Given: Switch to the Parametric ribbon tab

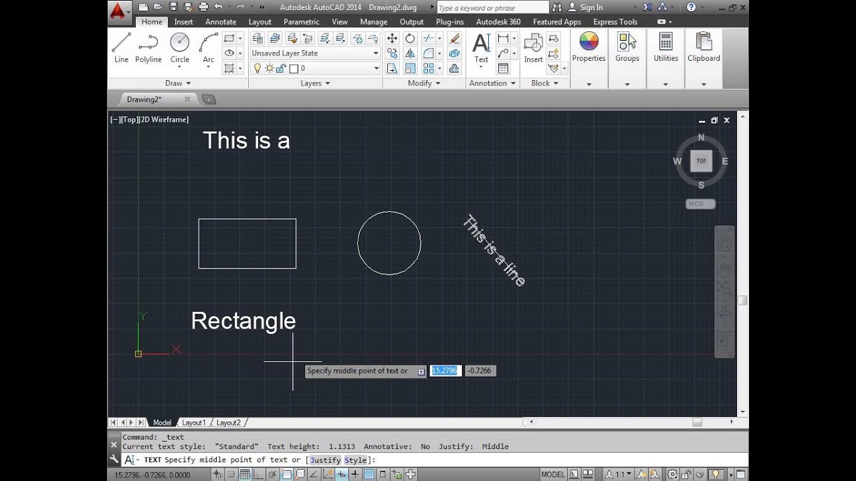Looking at the screenshot, I should (302, 22).
